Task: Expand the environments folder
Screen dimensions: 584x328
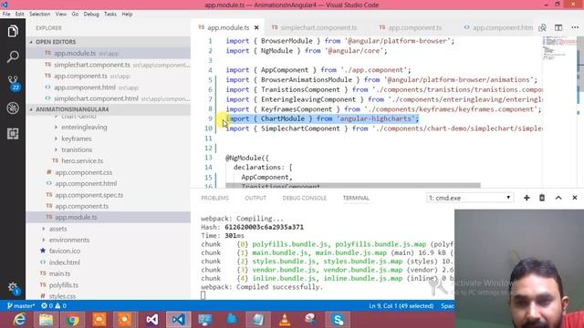Action: [44, 240]
